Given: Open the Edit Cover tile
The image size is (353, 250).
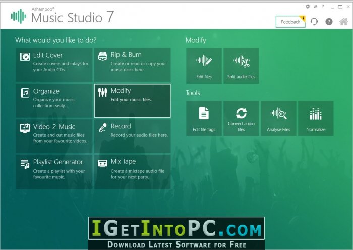Looking at the screenshot, I should click(54, 65).
